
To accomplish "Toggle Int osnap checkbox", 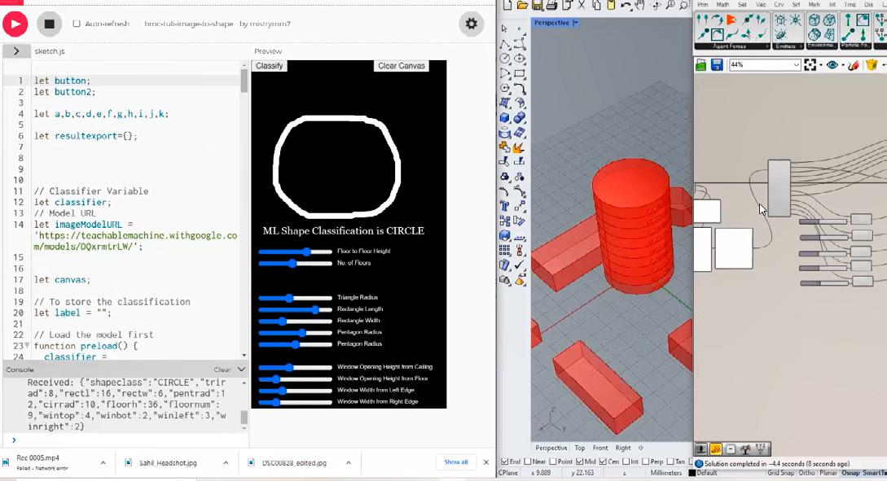I will (626, 461).
